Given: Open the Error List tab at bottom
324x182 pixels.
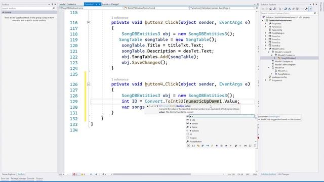Looking at the screenshot, I should click(x=5, y=178).
